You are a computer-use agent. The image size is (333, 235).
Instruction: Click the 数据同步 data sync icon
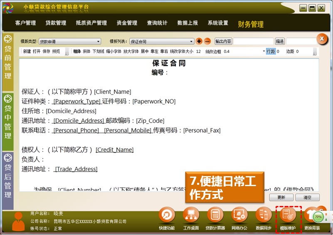[x=264, y=216]
